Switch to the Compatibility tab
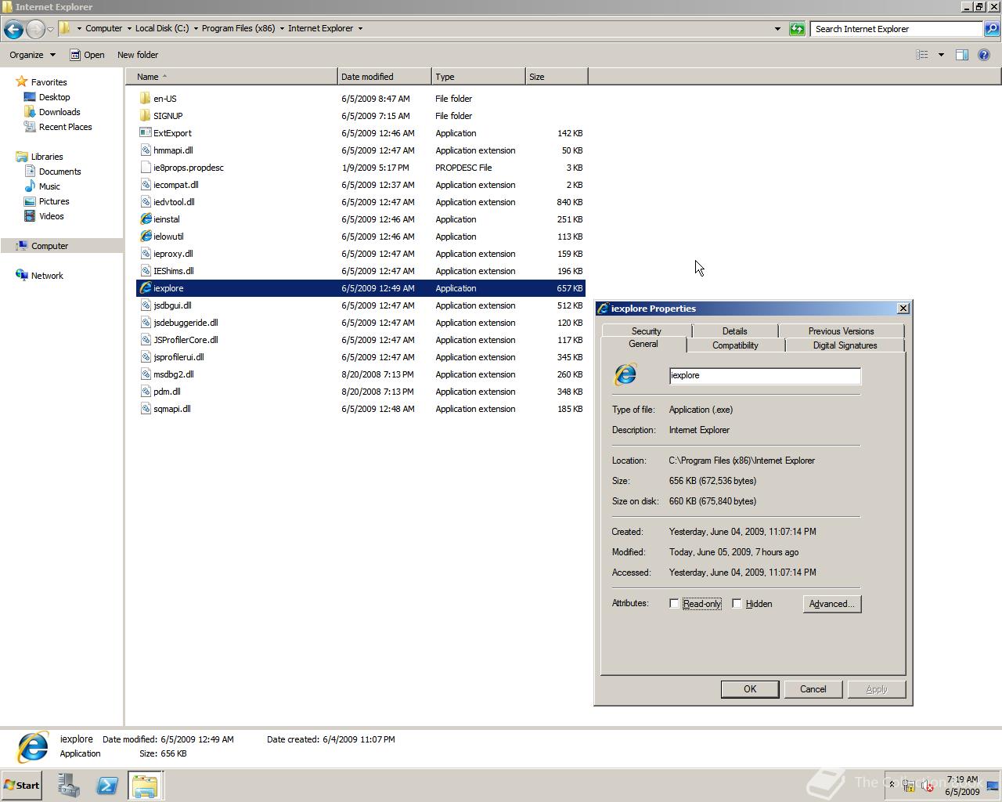The height and width of the screenshot is (802, 1002). pyautogui.click(x=735, y=345)
